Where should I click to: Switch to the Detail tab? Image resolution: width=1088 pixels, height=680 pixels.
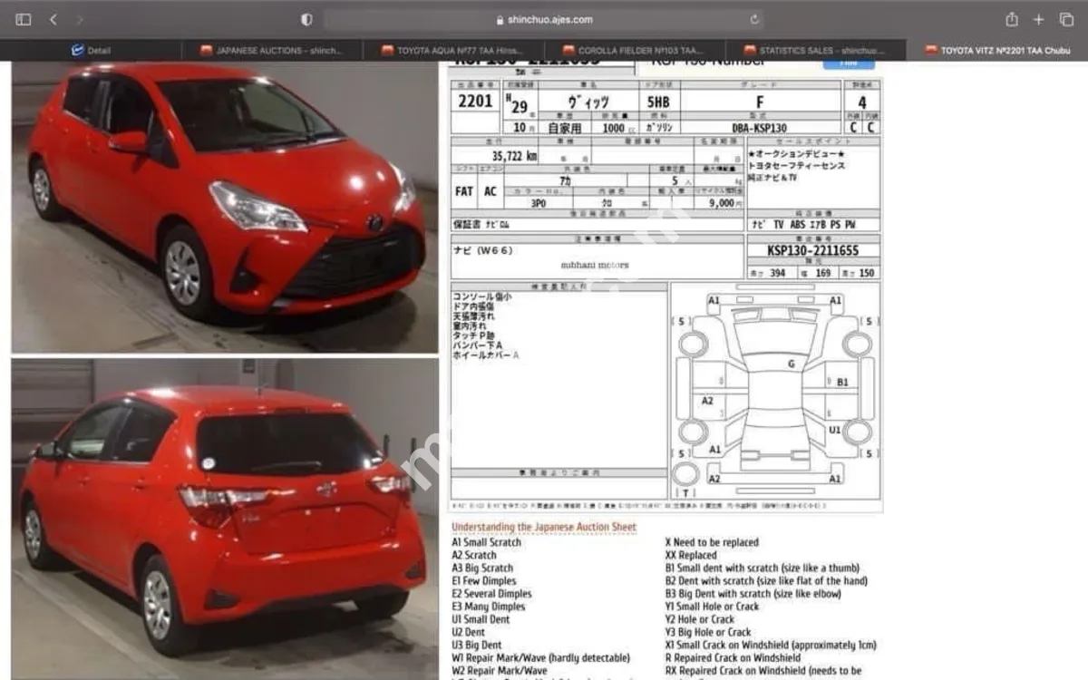(x=91, y=51)
